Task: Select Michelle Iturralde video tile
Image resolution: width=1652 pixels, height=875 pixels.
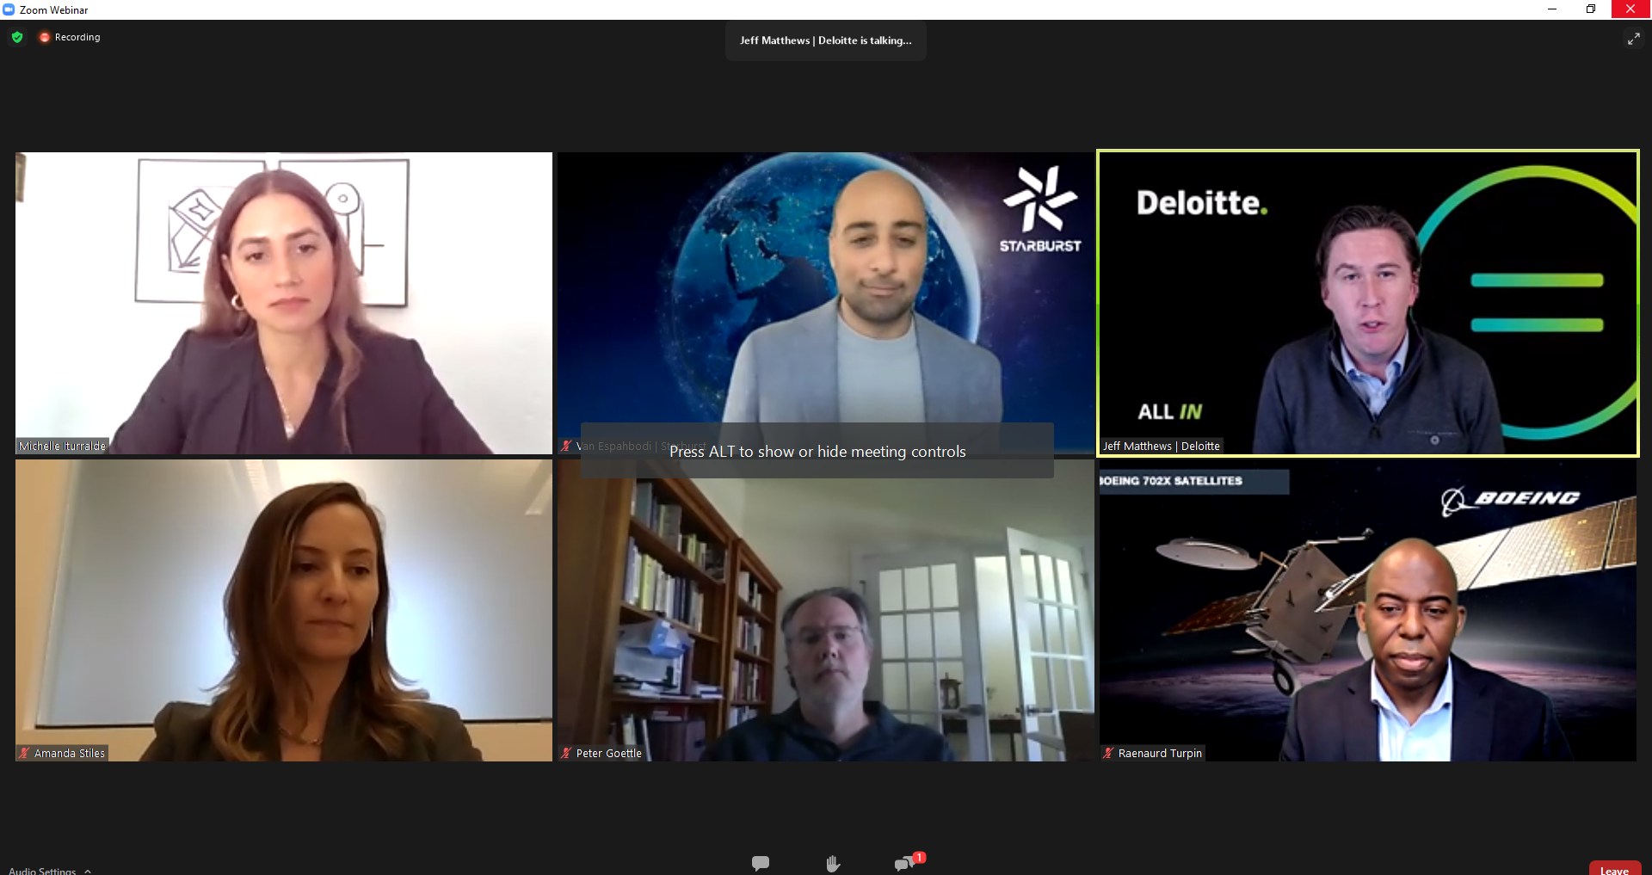Action: point(284,303)
